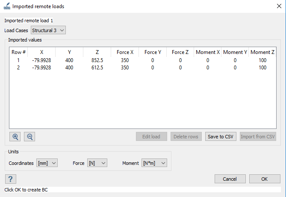Click the Force X column header

(x=125, y=52)
